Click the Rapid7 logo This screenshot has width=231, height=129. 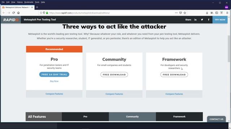click(11, 20)
